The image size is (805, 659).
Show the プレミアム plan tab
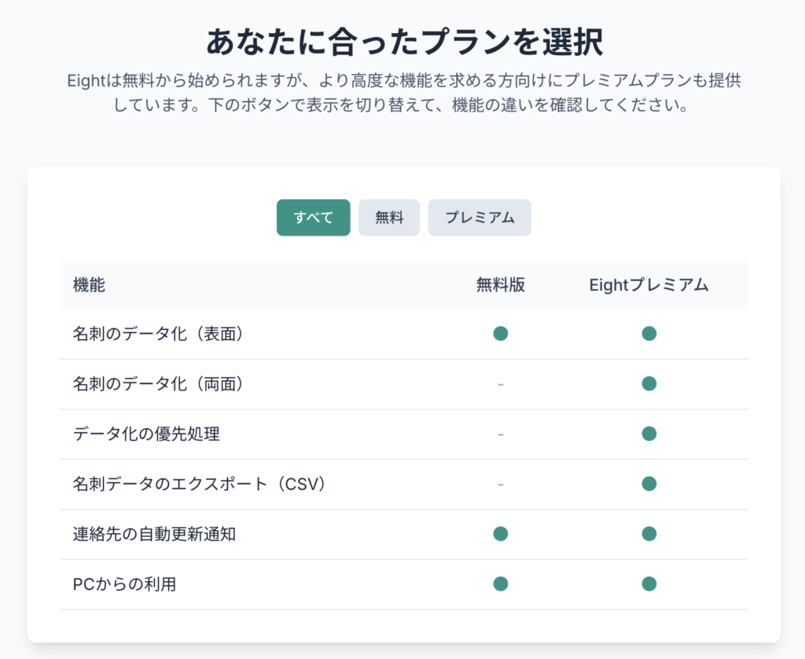[x=480, y=218]
